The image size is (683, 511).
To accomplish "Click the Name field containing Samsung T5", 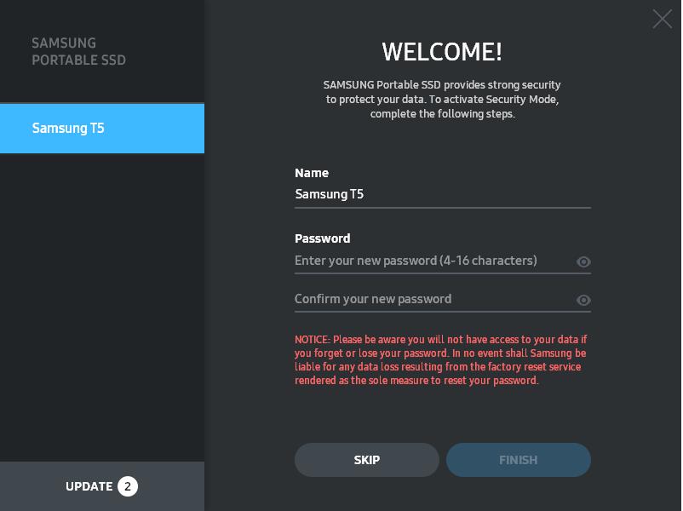I will (443, 194).
